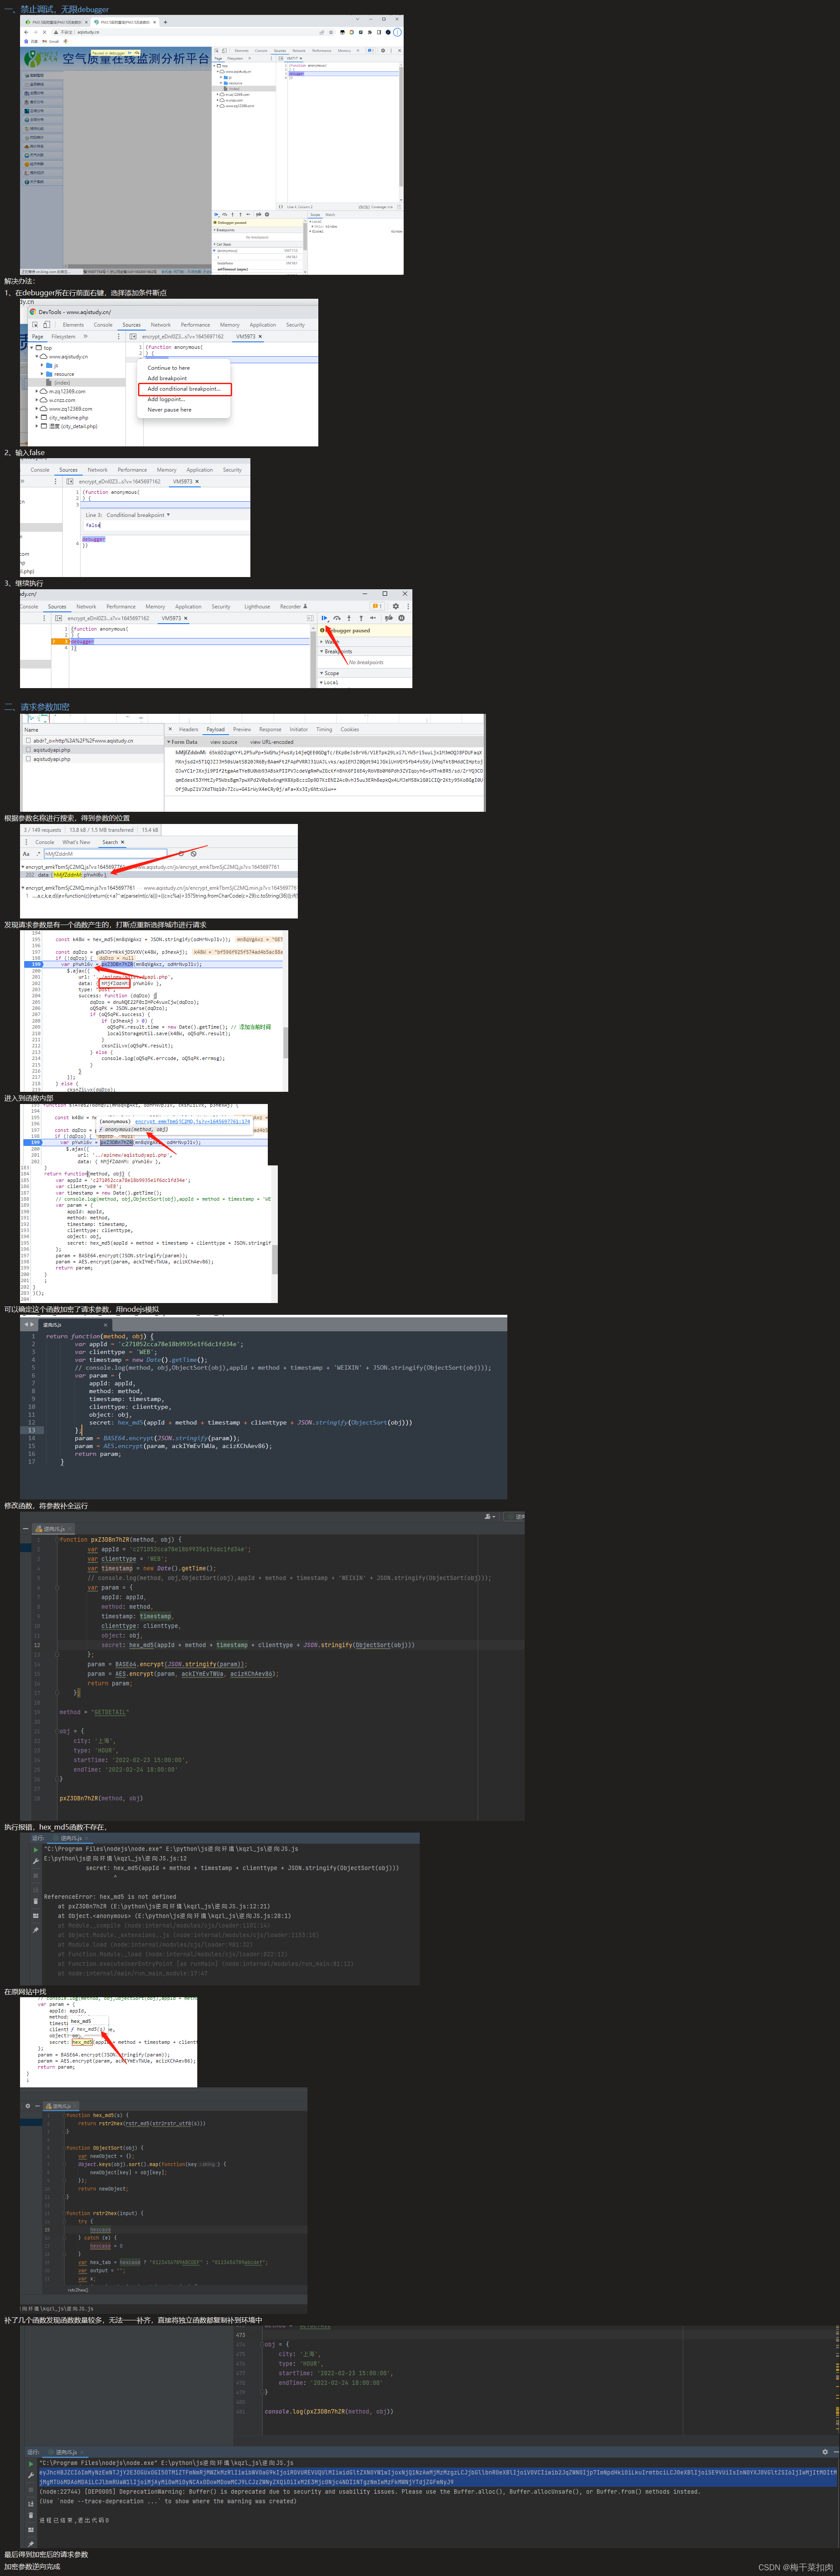
Task: Switch to the Payload tab in Network details
Action: (x=215, y=729)
